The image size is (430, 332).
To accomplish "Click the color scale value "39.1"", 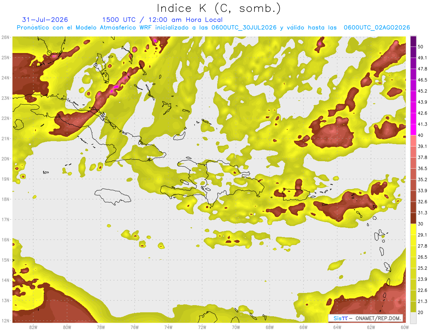I will [x=422, y=146].
